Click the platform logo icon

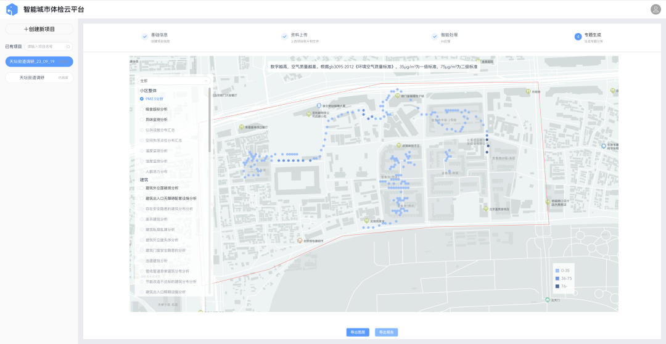(x=12, y=9)
